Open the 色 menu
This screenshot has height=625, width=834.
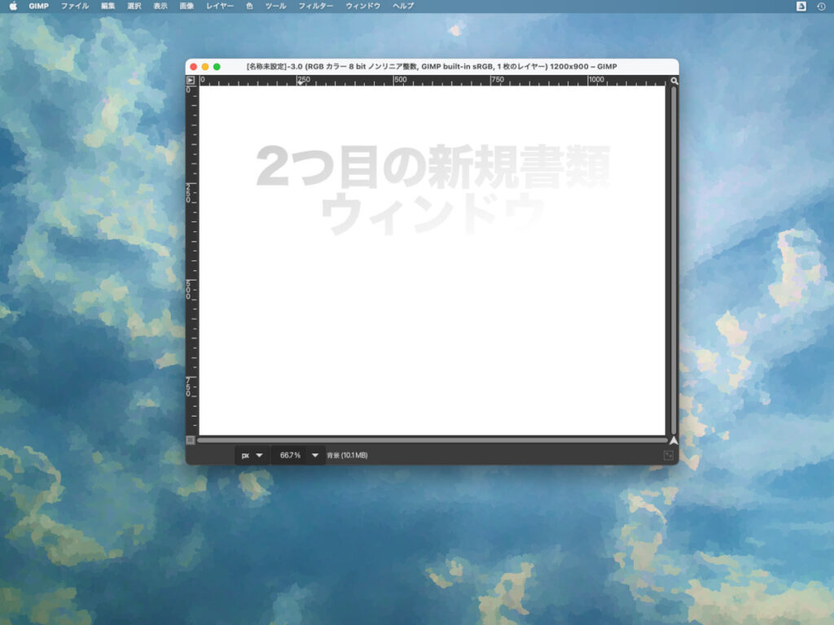click(249, 6)
